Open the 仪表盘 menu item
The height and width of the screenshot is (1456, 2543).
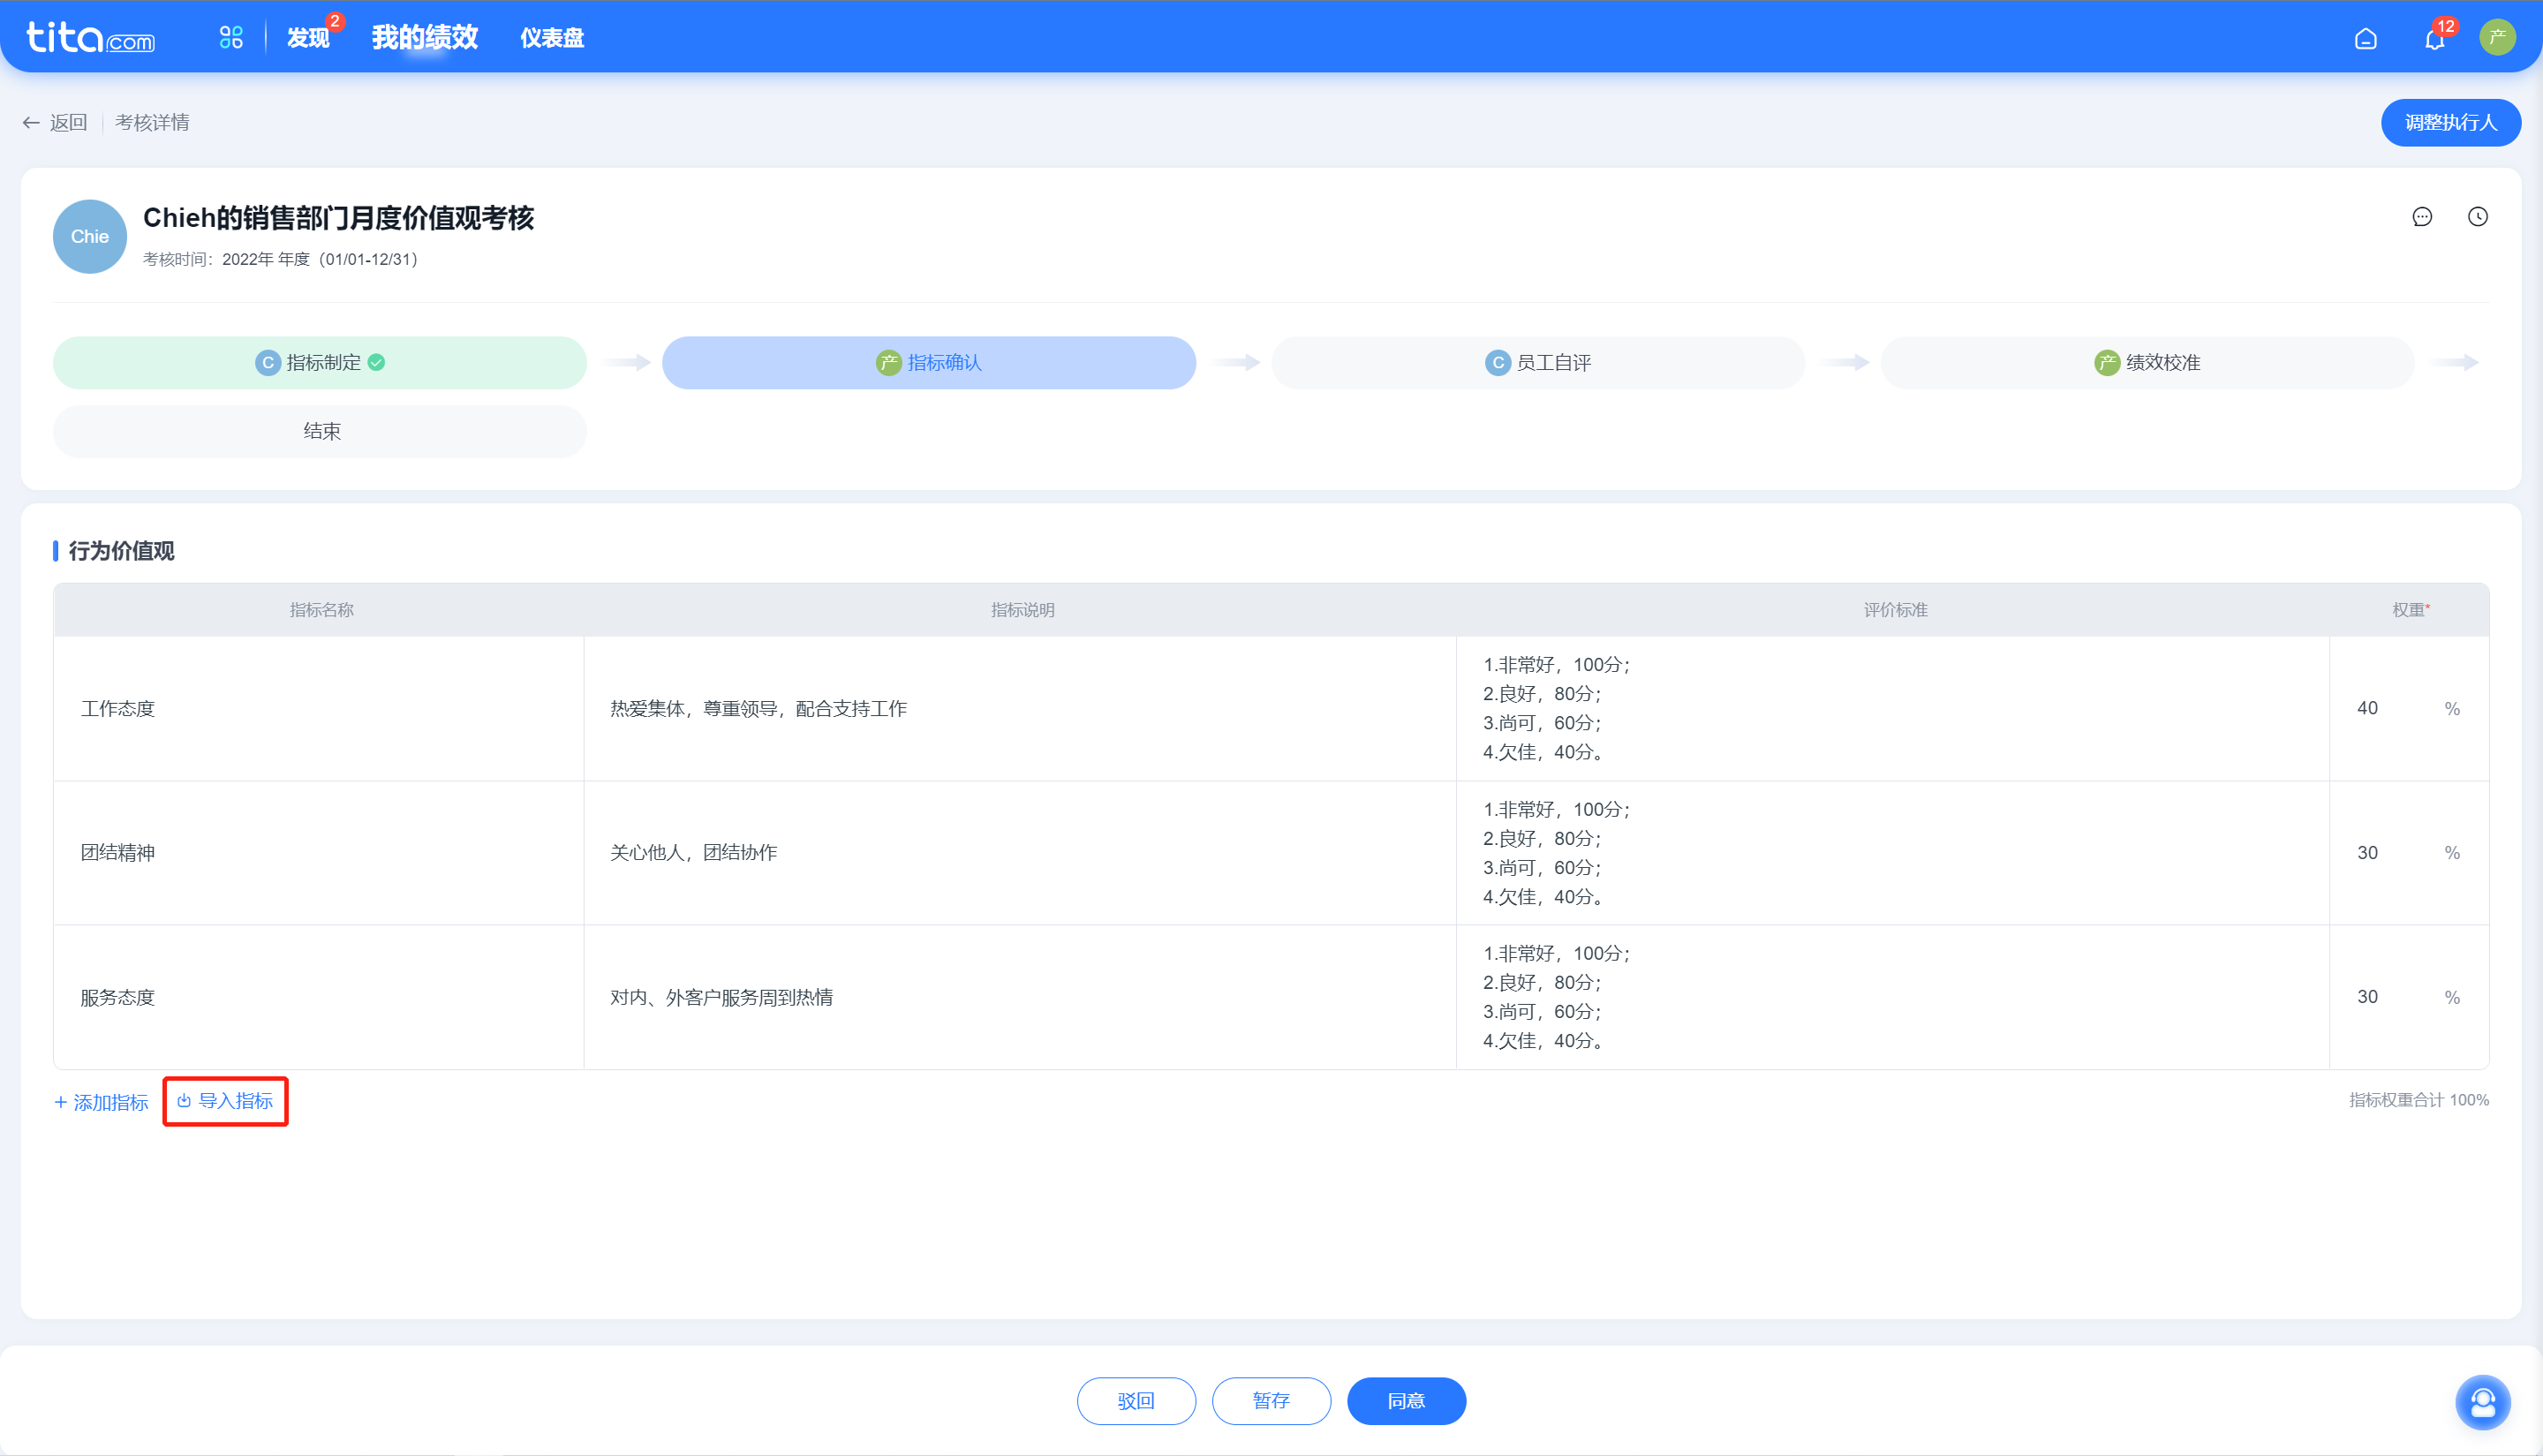[x=552, y=38]
